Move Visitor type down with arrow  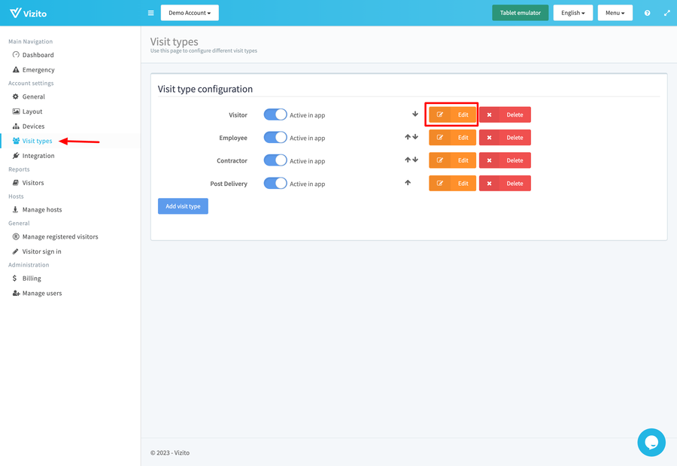pos(414,114)
